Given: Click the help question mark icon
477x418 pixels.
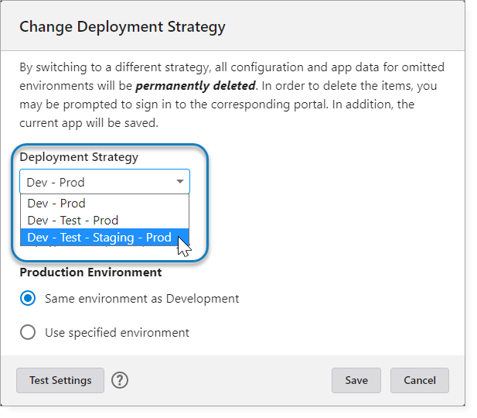Looking at the screenshot, I should tap(119, 380).
